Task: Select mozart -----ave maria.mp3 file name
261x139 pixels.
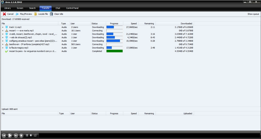Action: (x=21, y=31)
